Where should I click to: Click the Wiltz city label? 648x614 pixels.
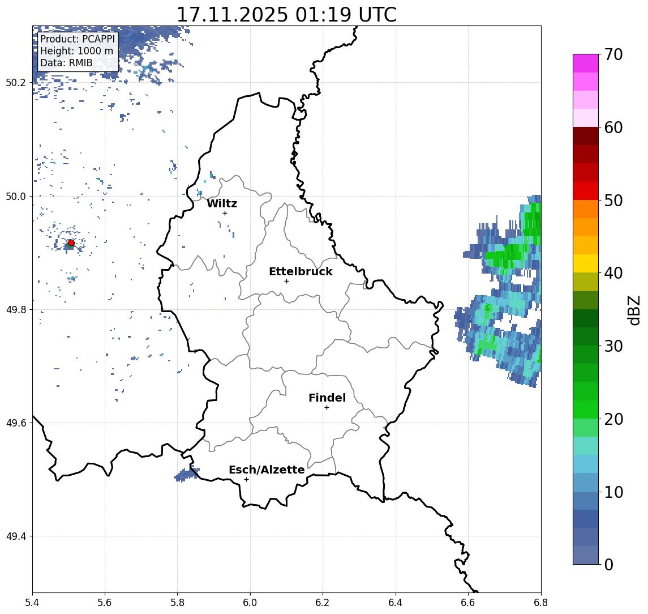222,203
